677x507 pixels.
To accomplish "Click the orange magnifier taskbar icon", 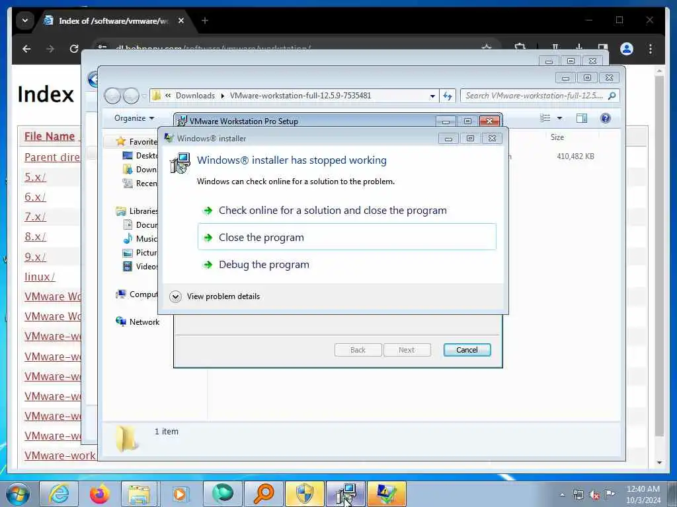I will [x=264, y=494].
